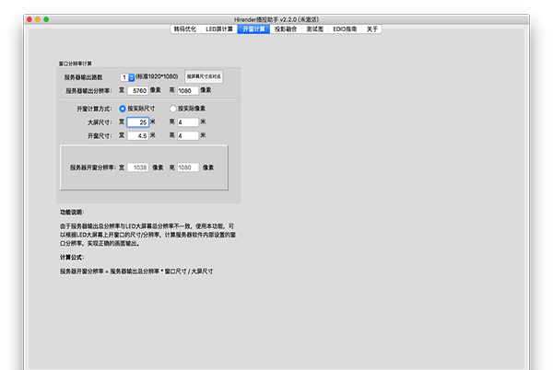Open the LED屏计算 tab
This screenshot has height=370, width=553.
(219, 29)
